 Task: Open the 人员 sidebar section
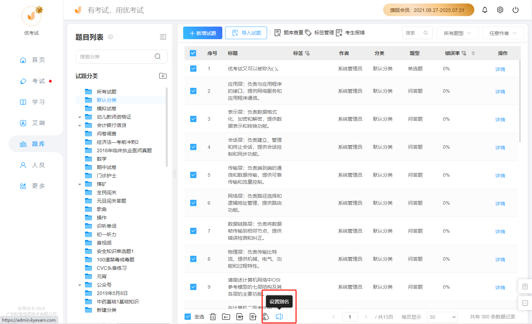(32, 165)
